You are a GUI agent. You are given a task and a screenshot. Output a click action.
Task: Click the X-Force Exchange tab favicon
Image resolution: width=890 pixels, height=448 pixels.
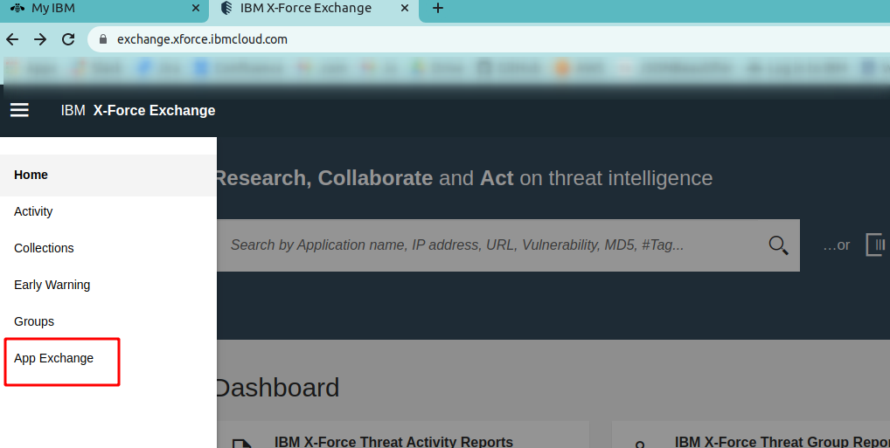coord(226,8)
